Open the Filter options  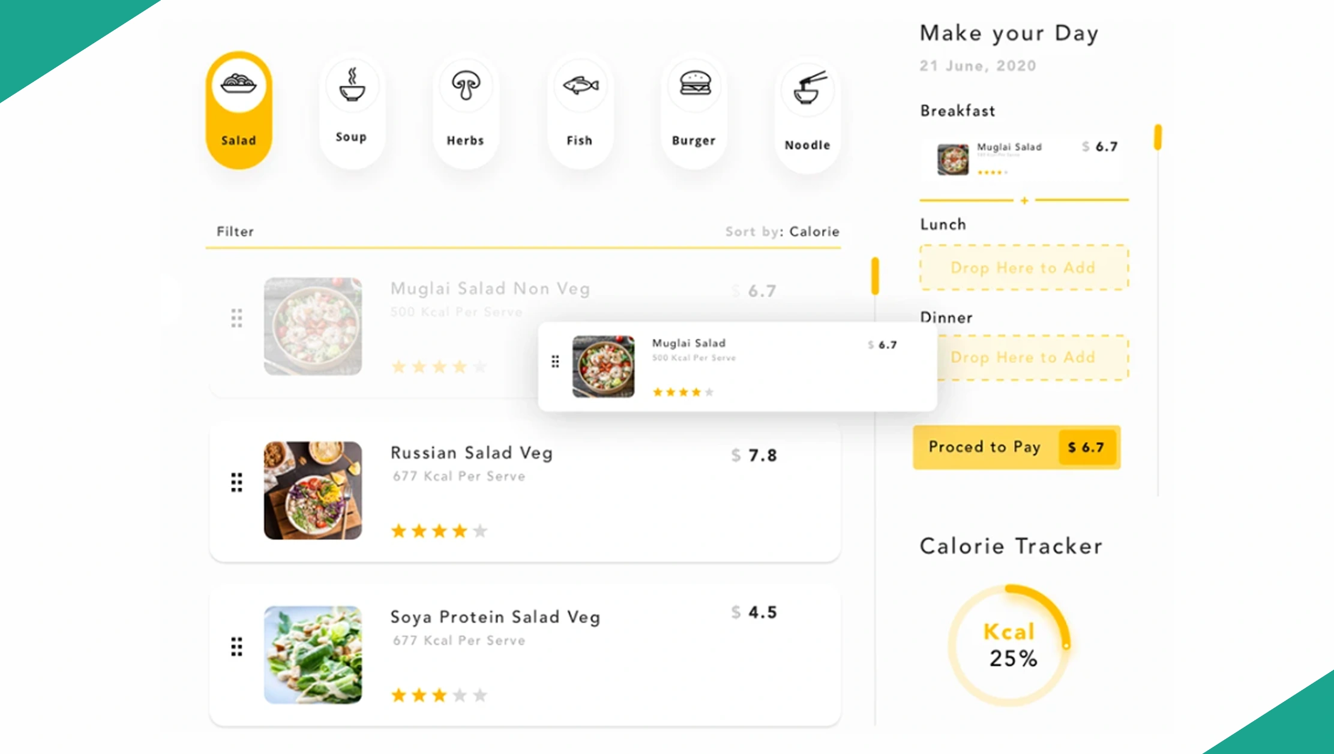(x=235, y=232)
